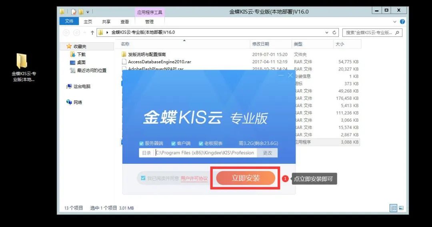Image resolution: width=432 pixels, height=227 pixels.
Task: Click the folder icon of 发版说明与配置指南
Action: (x=124, y=54)
